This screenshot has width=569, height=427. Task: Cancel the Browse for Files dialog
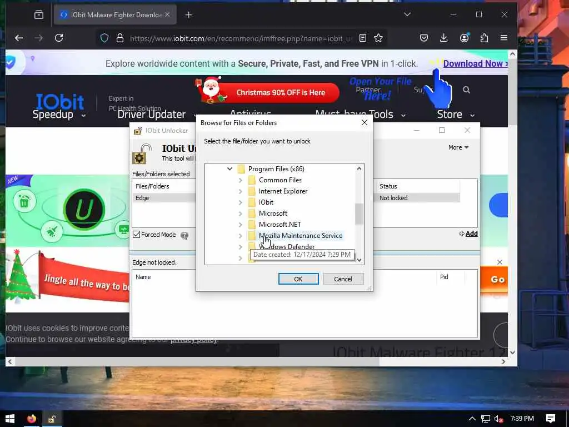pyautogui.click(x=343, y=279)
